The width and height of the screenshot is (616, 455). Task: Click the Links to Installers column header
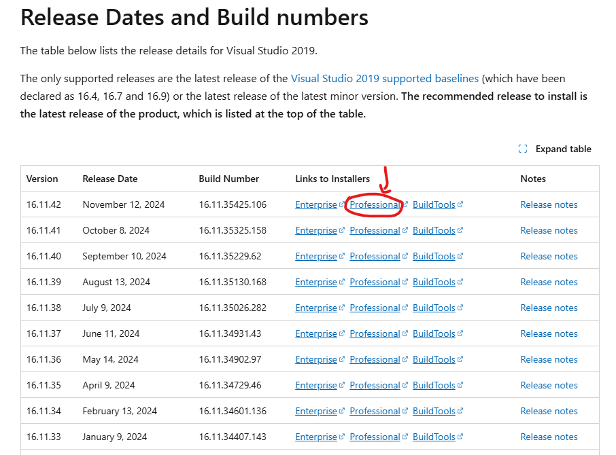(332, 179)
